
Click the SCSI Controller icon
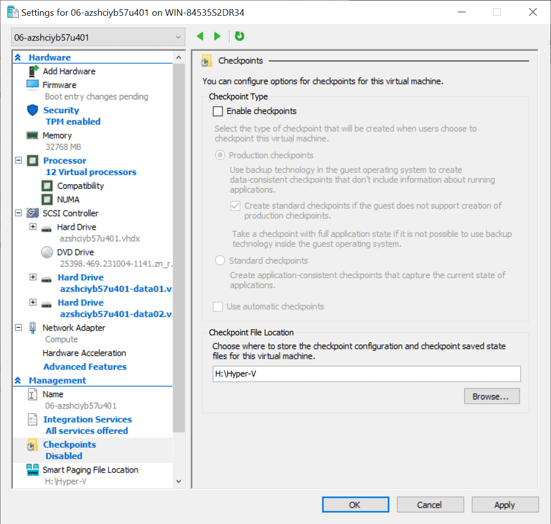[x=33, y=213]
